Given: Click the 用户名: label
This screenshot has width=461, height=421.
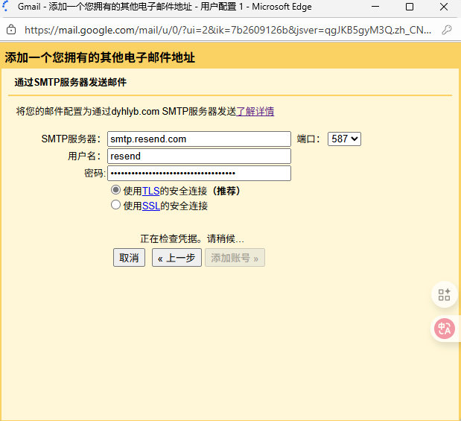Looking at the screenshot, I should click(x=84, y=156).
